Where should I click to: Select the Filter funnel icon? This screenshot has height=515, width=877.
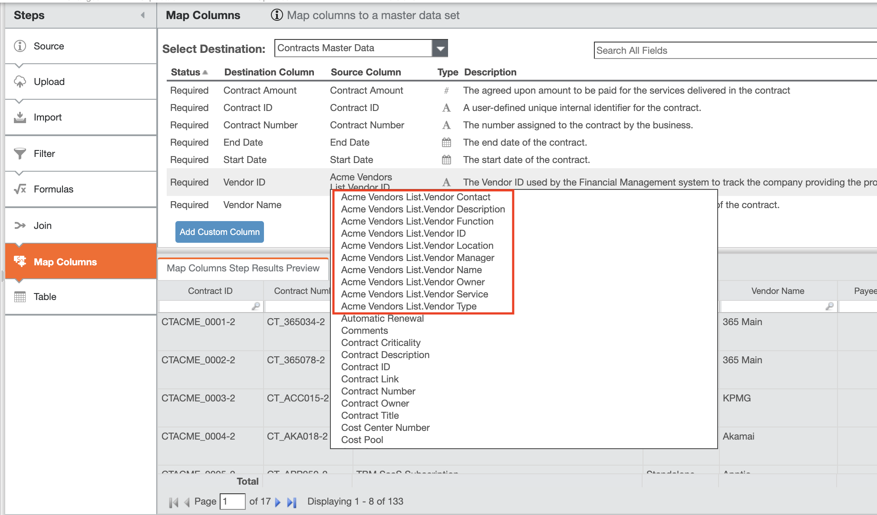(x=20, y=153)
